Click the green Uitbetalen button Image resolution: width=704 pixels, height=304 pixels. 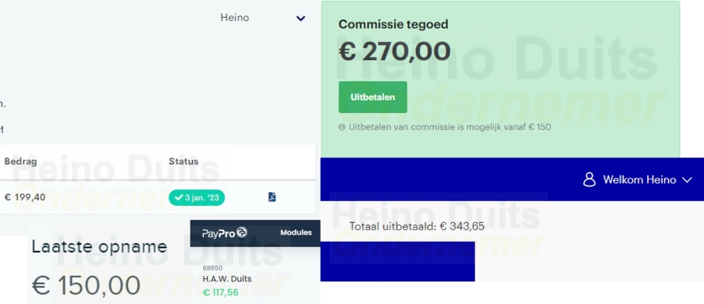pos(372,97)
